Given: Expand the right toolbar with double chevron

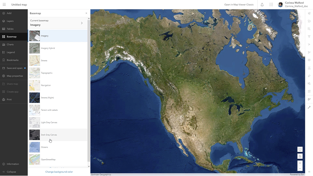Looking at the screenshot, I should click(309, 172).
